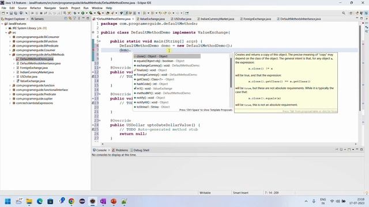Click the Run Last Tool (external tools) icon

(x=99, y=13)
